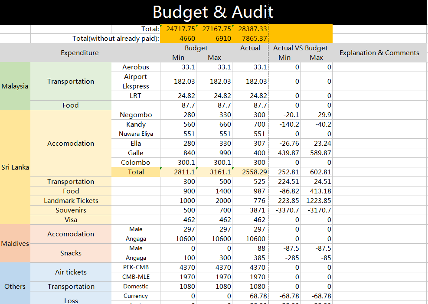Select the blue Others region cell
The width and height of the screenshot is (428, 304).
(15, 286)
